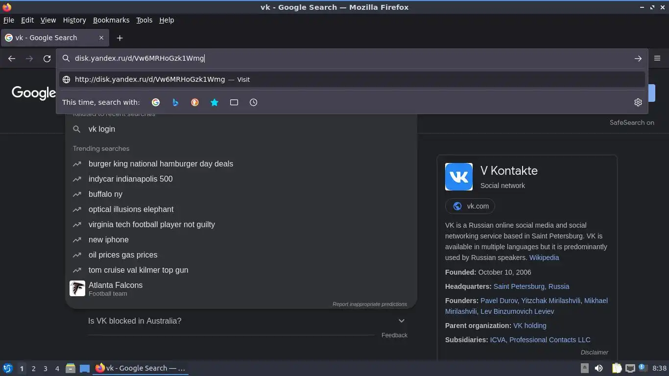
Task: Open the History menu
Action: tap(74, 20)
